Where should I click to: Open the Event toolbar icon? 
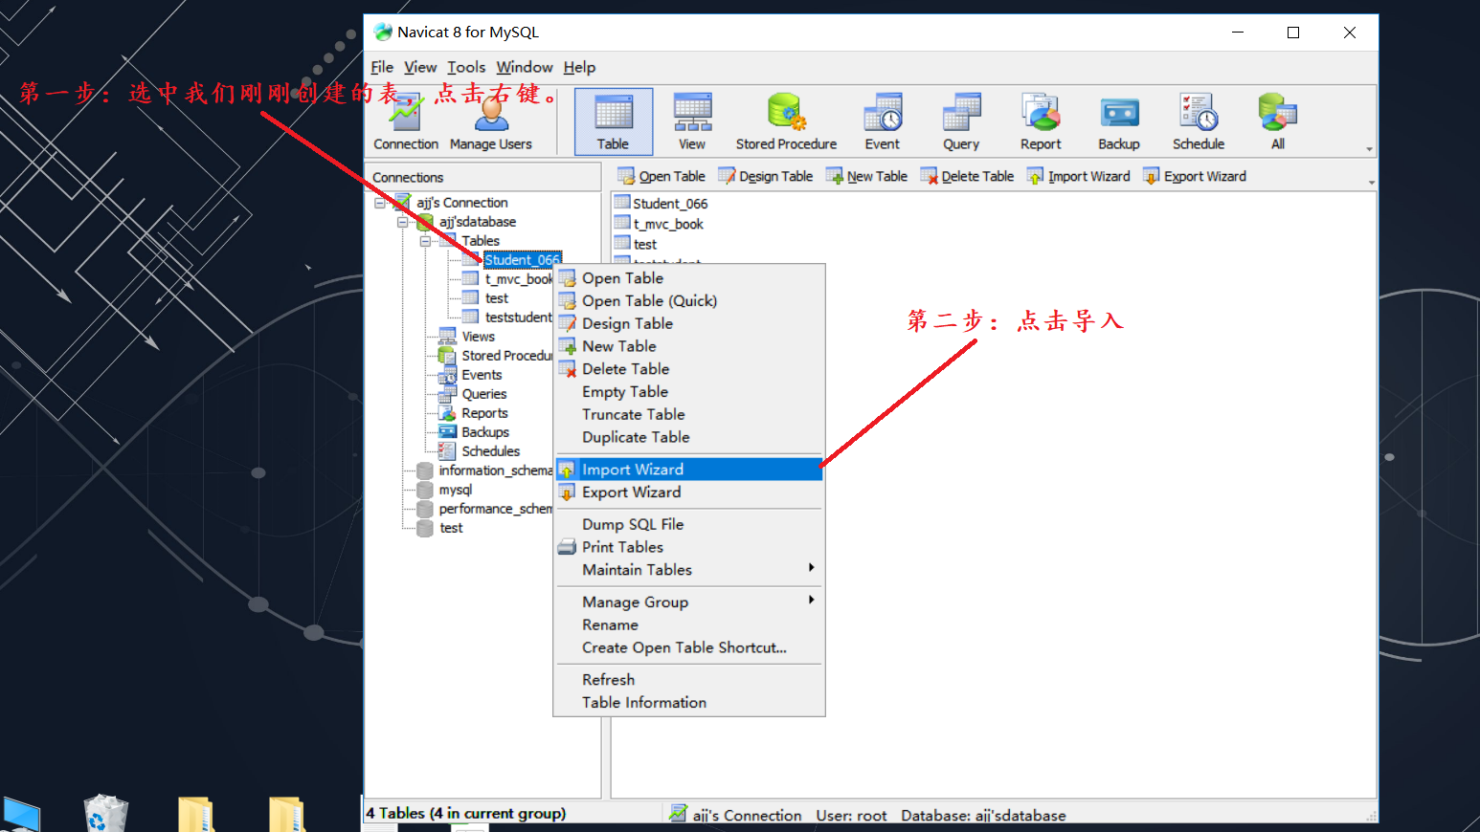[882, 121]
